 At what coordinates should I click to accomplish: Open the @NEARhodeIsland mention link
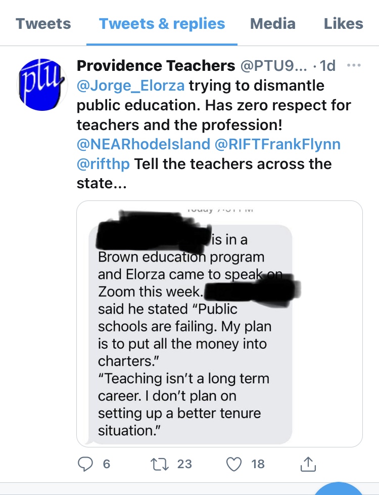pyautogui.click(x=144, y=144)
